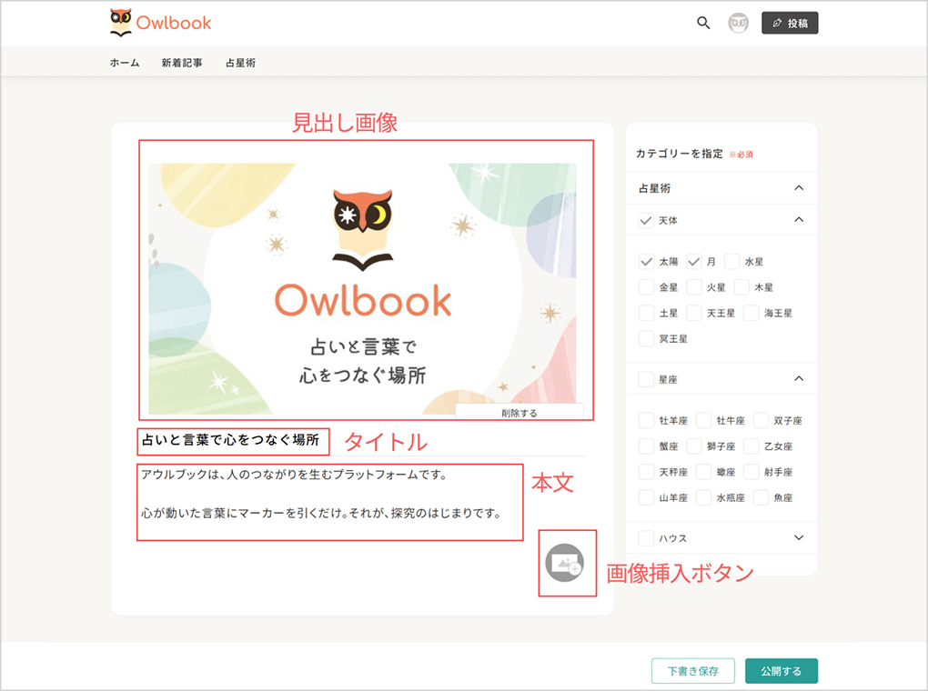Click into the body text area
Image resolution: width=928 pixels, height=691 pixels.
(x=330, y=502)
